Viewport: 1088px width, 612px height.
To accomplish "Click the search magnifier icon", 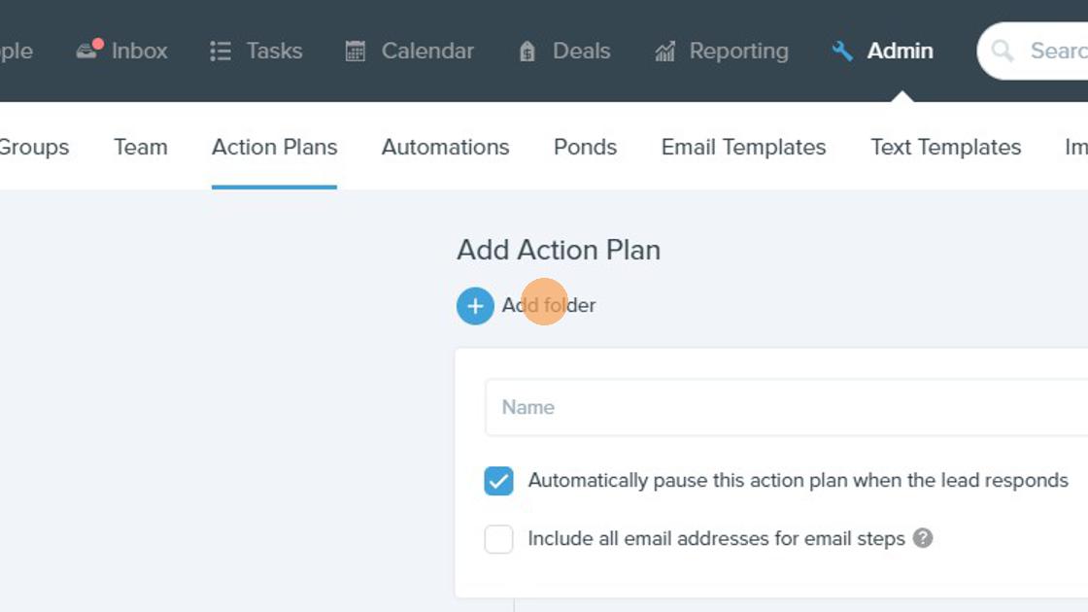I will [x=1002, y=51].
